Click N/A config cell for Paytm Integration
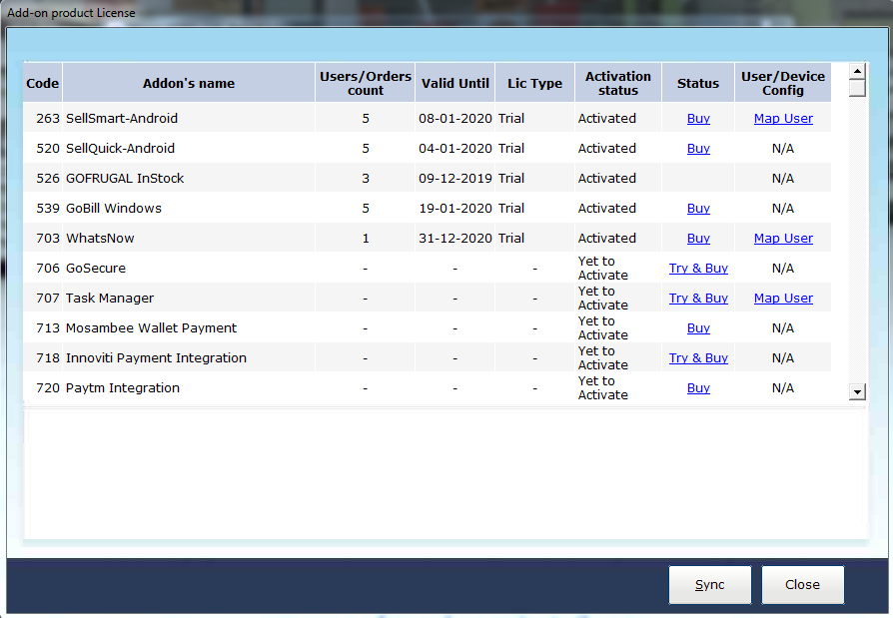The width and height of the screenshot is (893, 618). click(x=783, y=388)
